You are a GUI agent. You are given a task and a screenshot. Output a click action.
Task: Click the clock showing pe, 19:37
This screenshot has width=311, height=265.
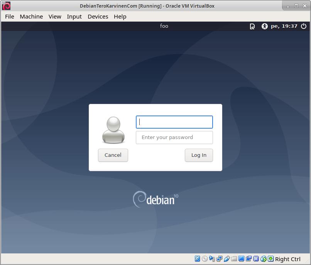coord(284,26)
